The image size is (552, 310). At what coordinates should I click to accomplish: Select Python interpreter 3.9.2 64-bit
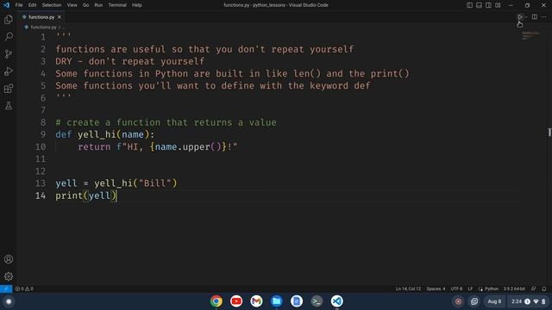point(514,288)
